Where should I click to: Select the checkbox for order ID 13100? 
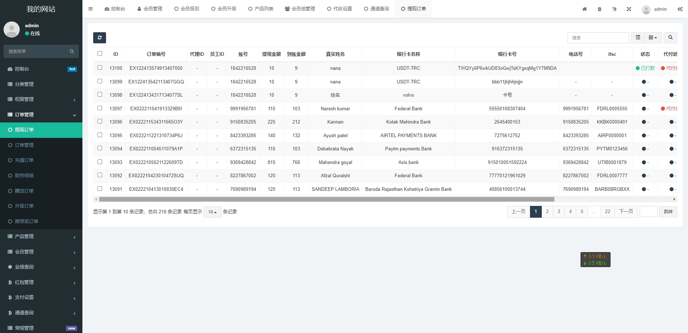point(100,68)
